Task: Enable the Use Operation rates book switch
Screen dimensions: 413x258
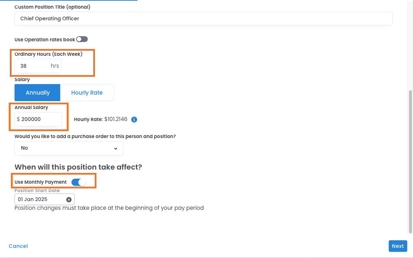Action: click(x=82, y=39)
